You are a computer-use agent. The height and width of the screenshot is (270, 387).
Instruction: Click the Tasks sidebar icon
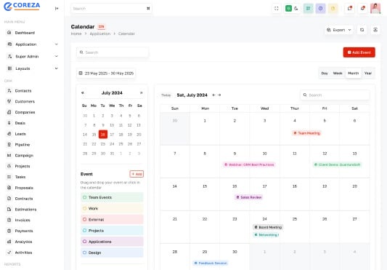[x=9, y=177]
